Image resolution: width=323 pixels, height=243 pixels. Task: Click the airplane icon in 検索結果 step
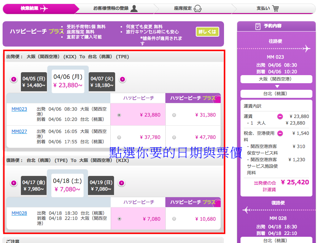click(44, 8)
